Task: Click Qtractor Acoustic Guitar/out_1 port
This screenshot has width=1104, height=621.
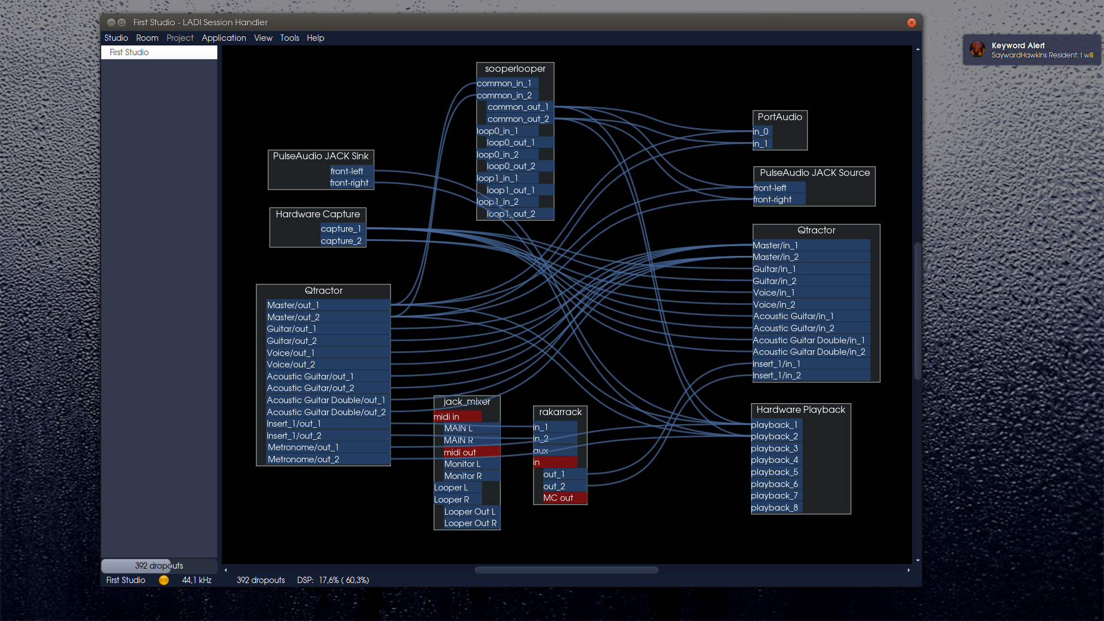Action: tap(328, 377)
